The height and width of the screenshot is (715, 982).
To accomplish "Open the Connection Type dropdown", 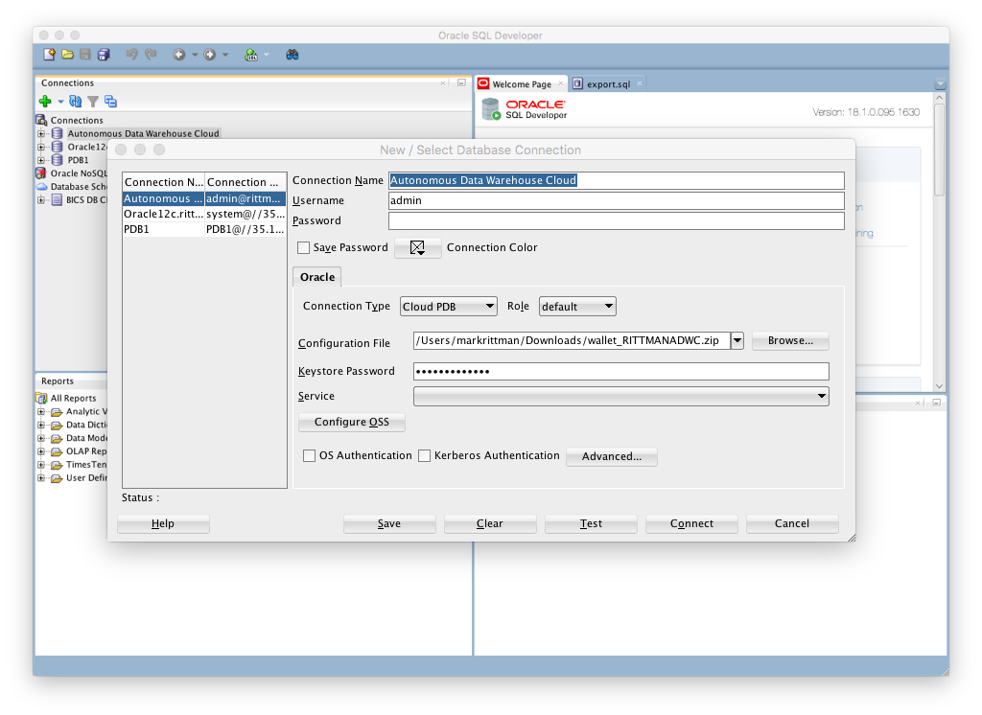I will click(x=449, y=306).
